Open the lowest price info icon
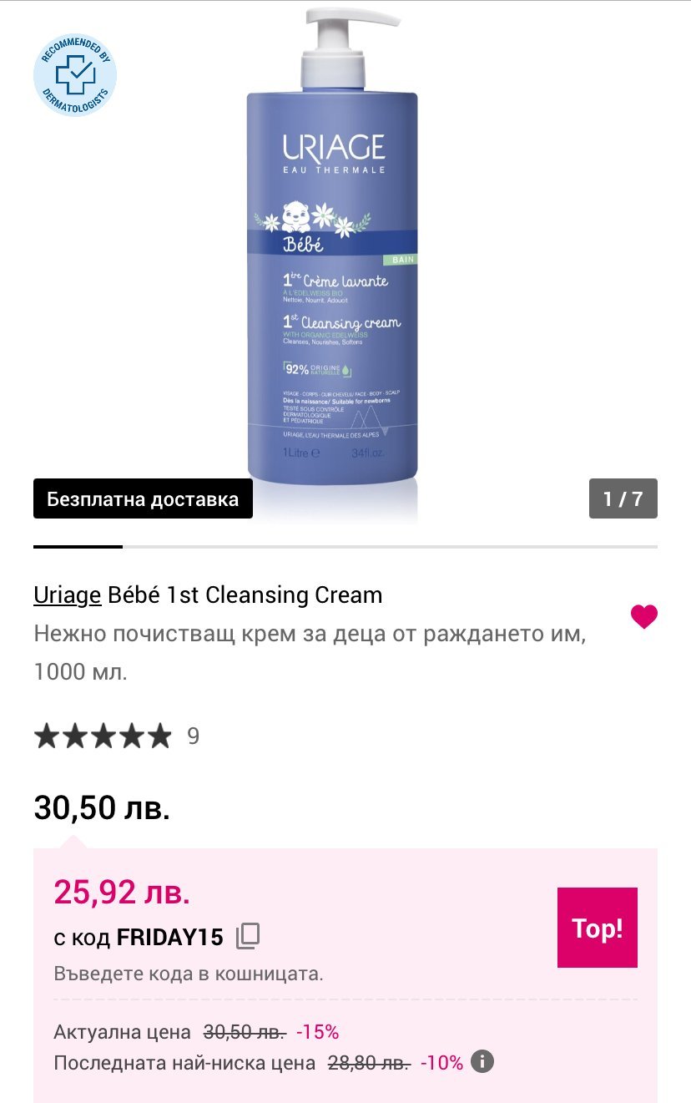Screen dimensions: 691x1103 pos(482,1062)
